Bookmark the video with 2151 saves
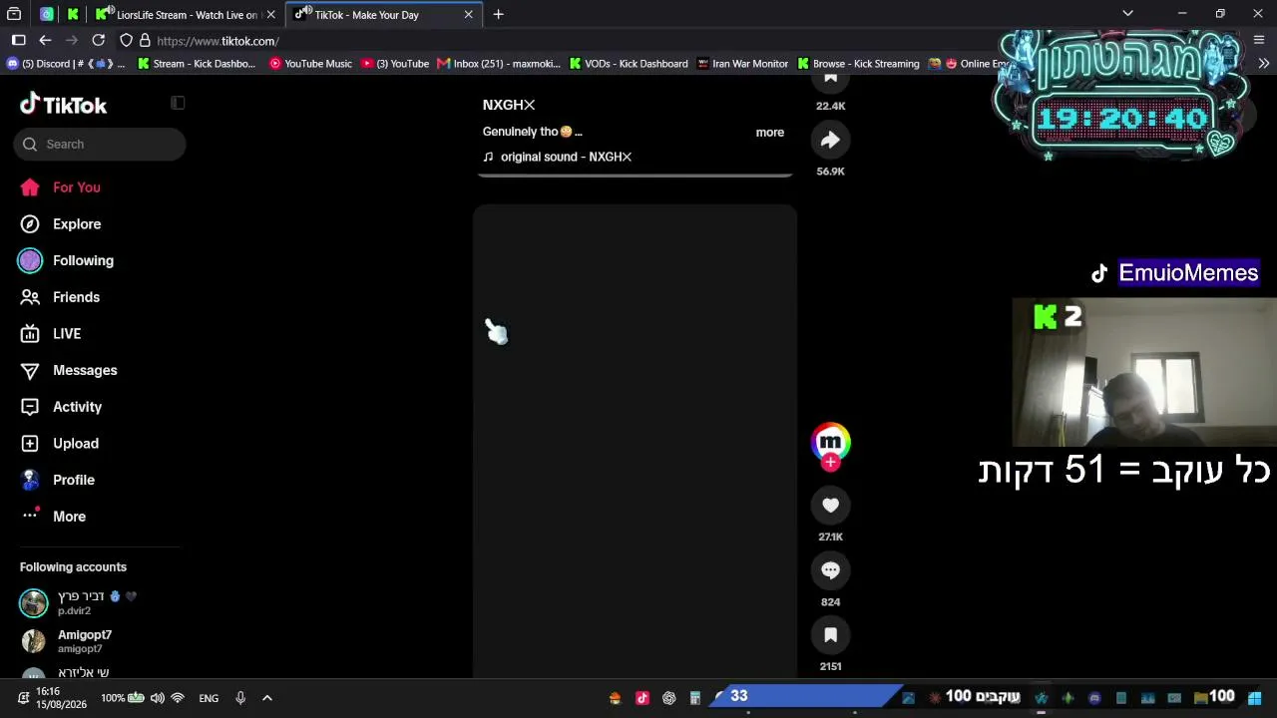 click(x=830, y=635)
